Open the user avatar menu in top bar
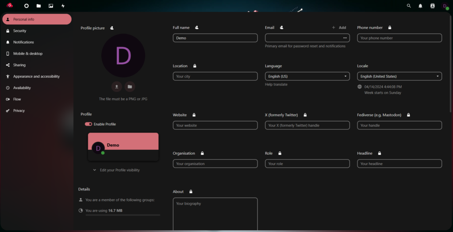 (445, 6)
